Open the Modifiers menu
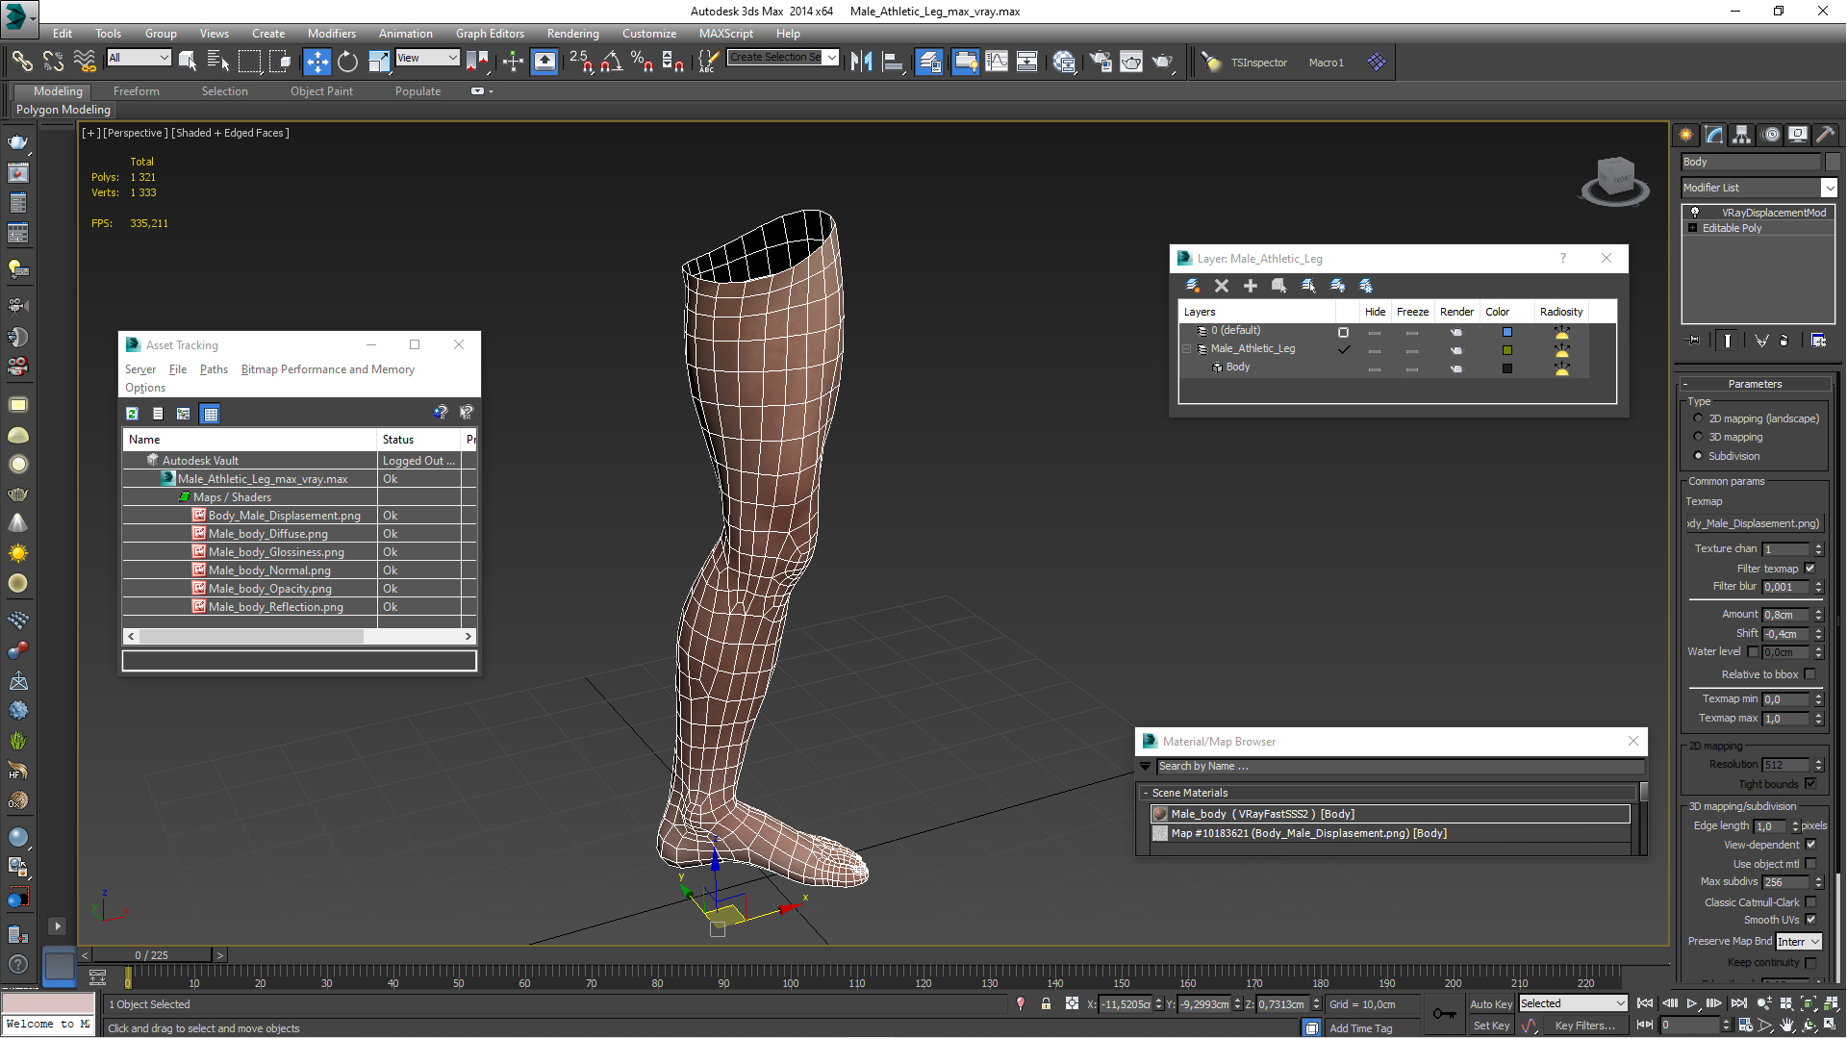 coord(331,33)
